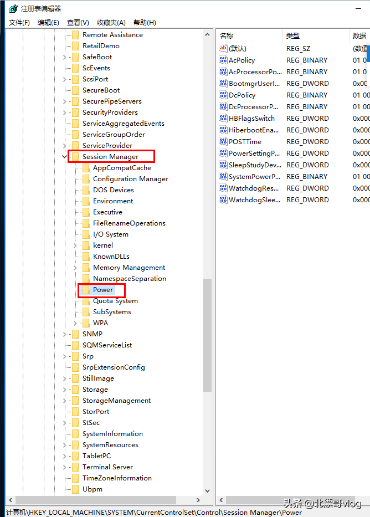Expand the kernel tree node
Image resolution: width=370 pixels, height=517 pixels.
tap(75, 245)
